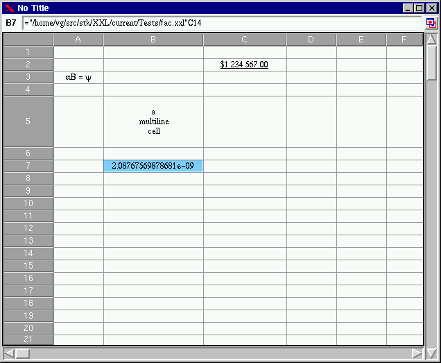Screen dimensions: 441x363
Task: Select highlighted cell showing 2.08767569878681e-09
Action: (x=153, y=166)
